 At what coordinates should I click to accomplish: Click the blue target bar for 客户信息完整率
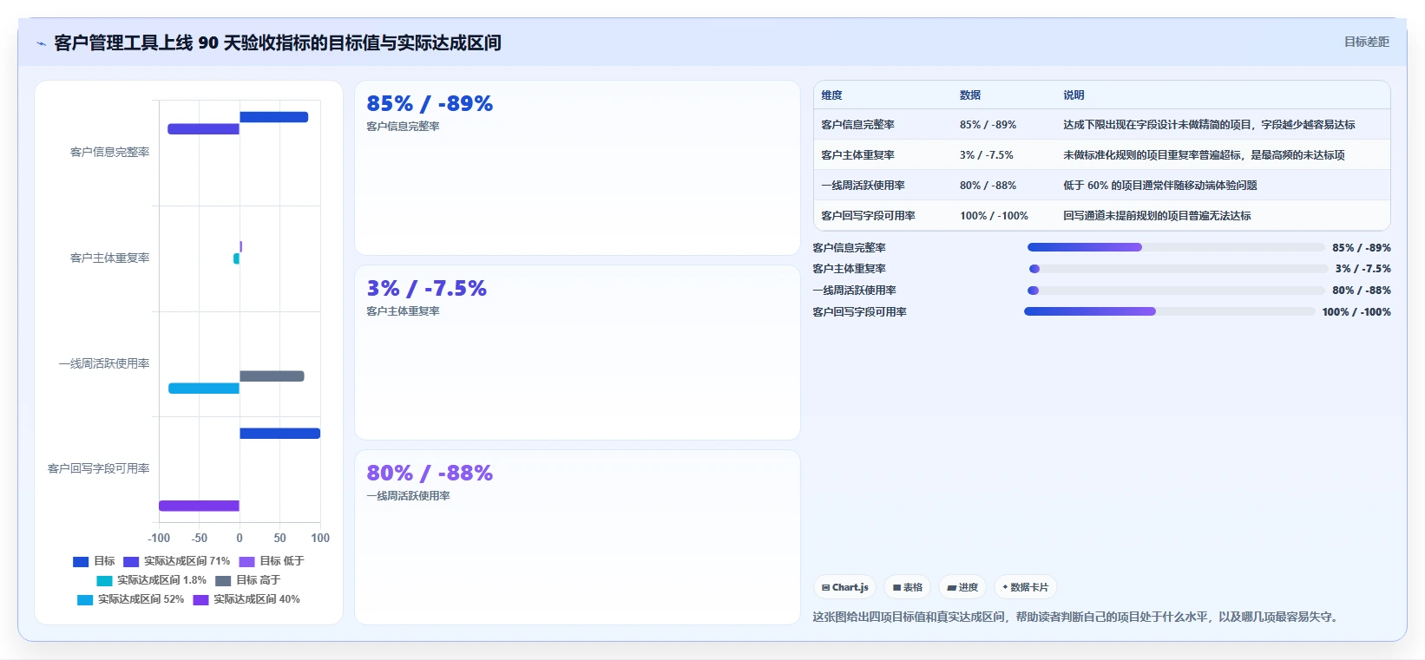273,117
